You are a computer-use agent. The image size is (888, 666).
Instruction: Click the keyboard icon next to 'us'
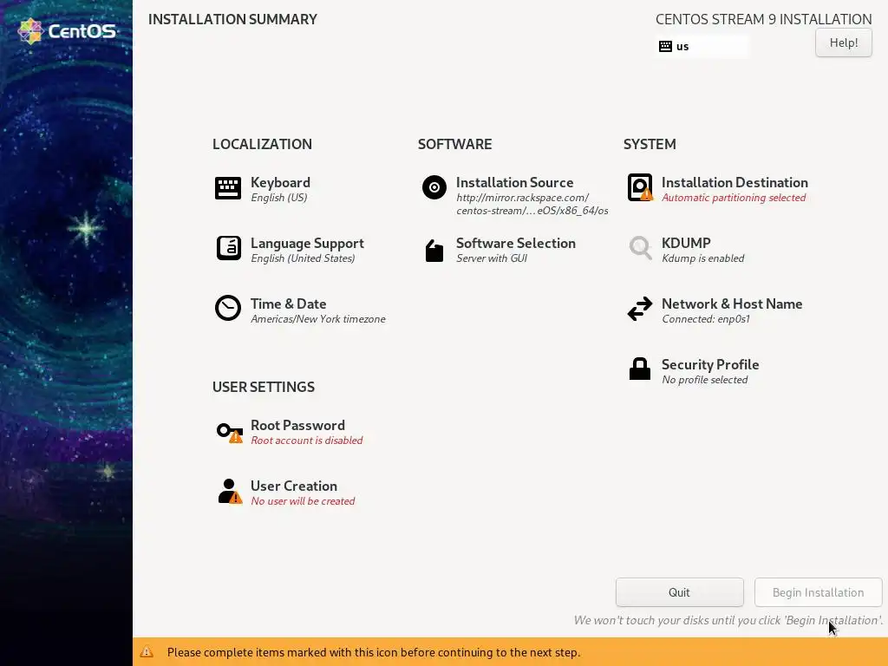(665, 47)
